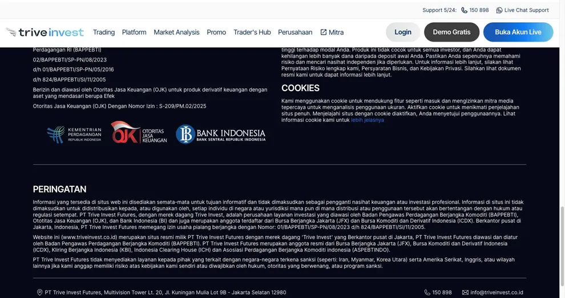The width and height of the screenshot is (565, 298).
Task: Click the phone icon beside Support 150 898
Action: 464,10
